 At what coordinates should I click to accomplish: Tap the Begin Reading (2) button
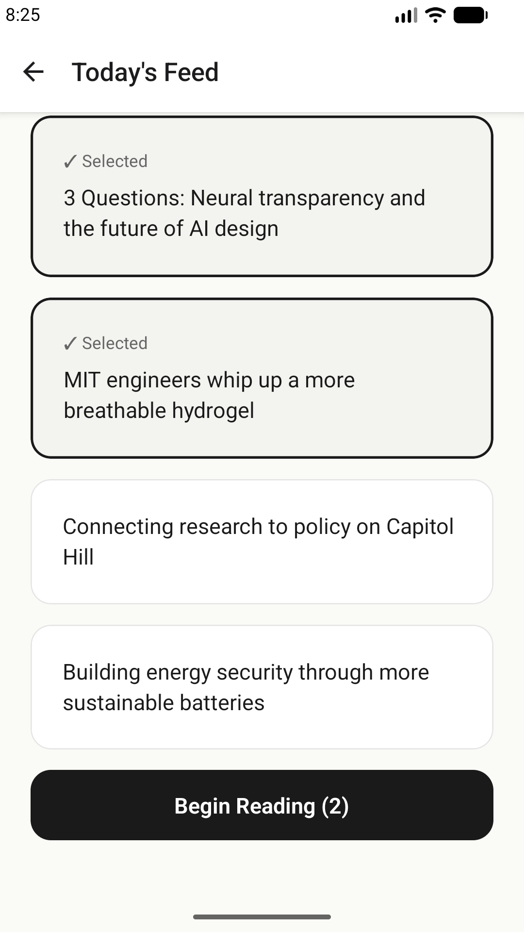(262, 805)
